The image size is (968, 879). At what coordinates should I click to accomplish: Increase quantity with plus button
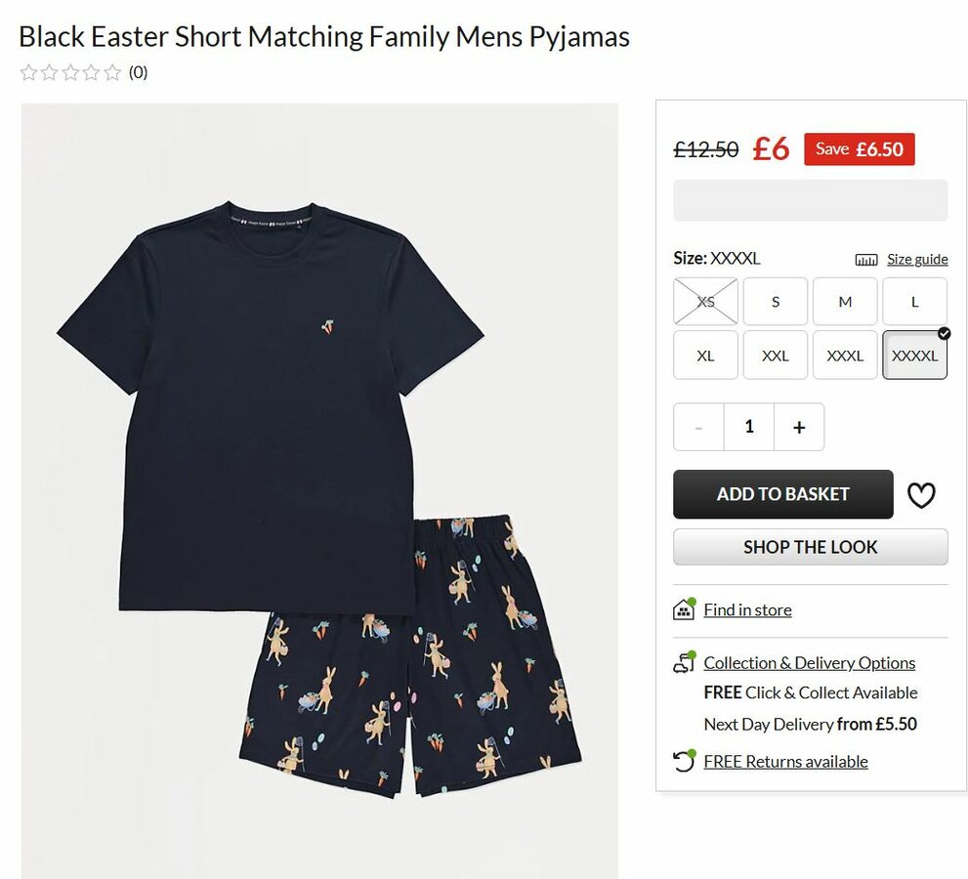click(799, 427)
